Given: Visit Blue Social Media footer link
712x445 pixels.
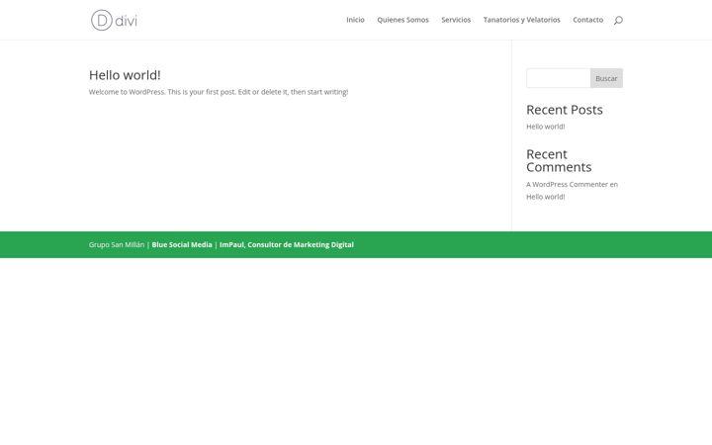Looking at the screenshot, I should click(x=182, y=244).
